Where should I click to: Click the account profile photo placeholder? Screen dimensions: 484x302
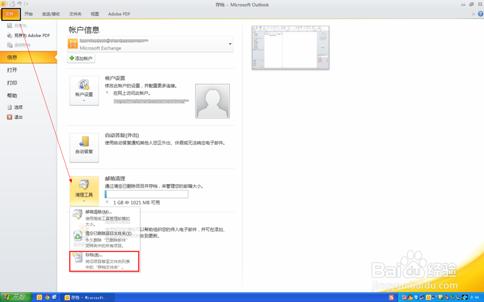tap(212, 101)
